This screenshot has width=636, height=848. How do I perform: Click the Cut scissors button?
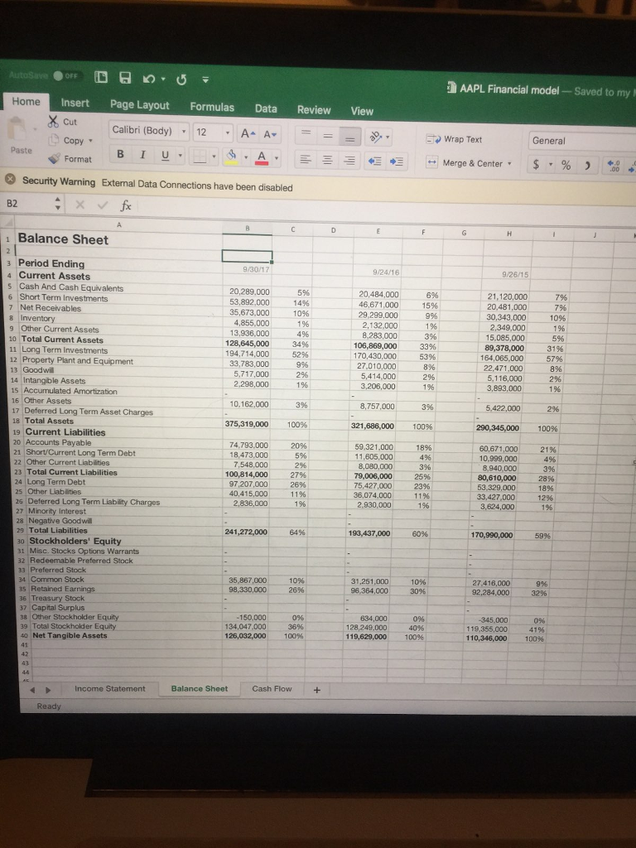tap(63, 121)
